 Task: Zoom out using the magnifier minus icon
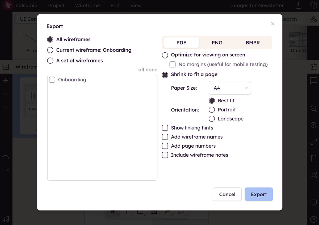click(313, 109)
